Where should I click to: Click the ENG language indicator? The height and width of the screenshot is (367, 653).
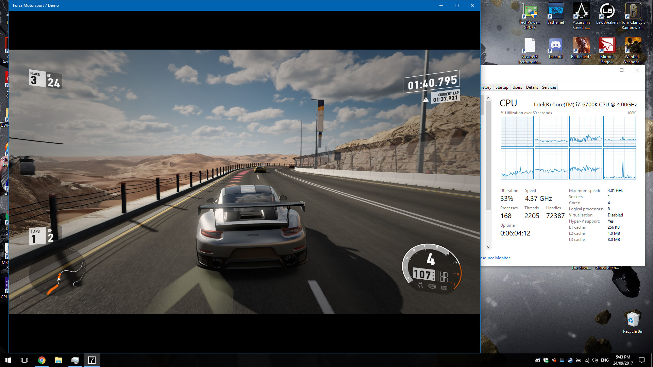[605, 360]
